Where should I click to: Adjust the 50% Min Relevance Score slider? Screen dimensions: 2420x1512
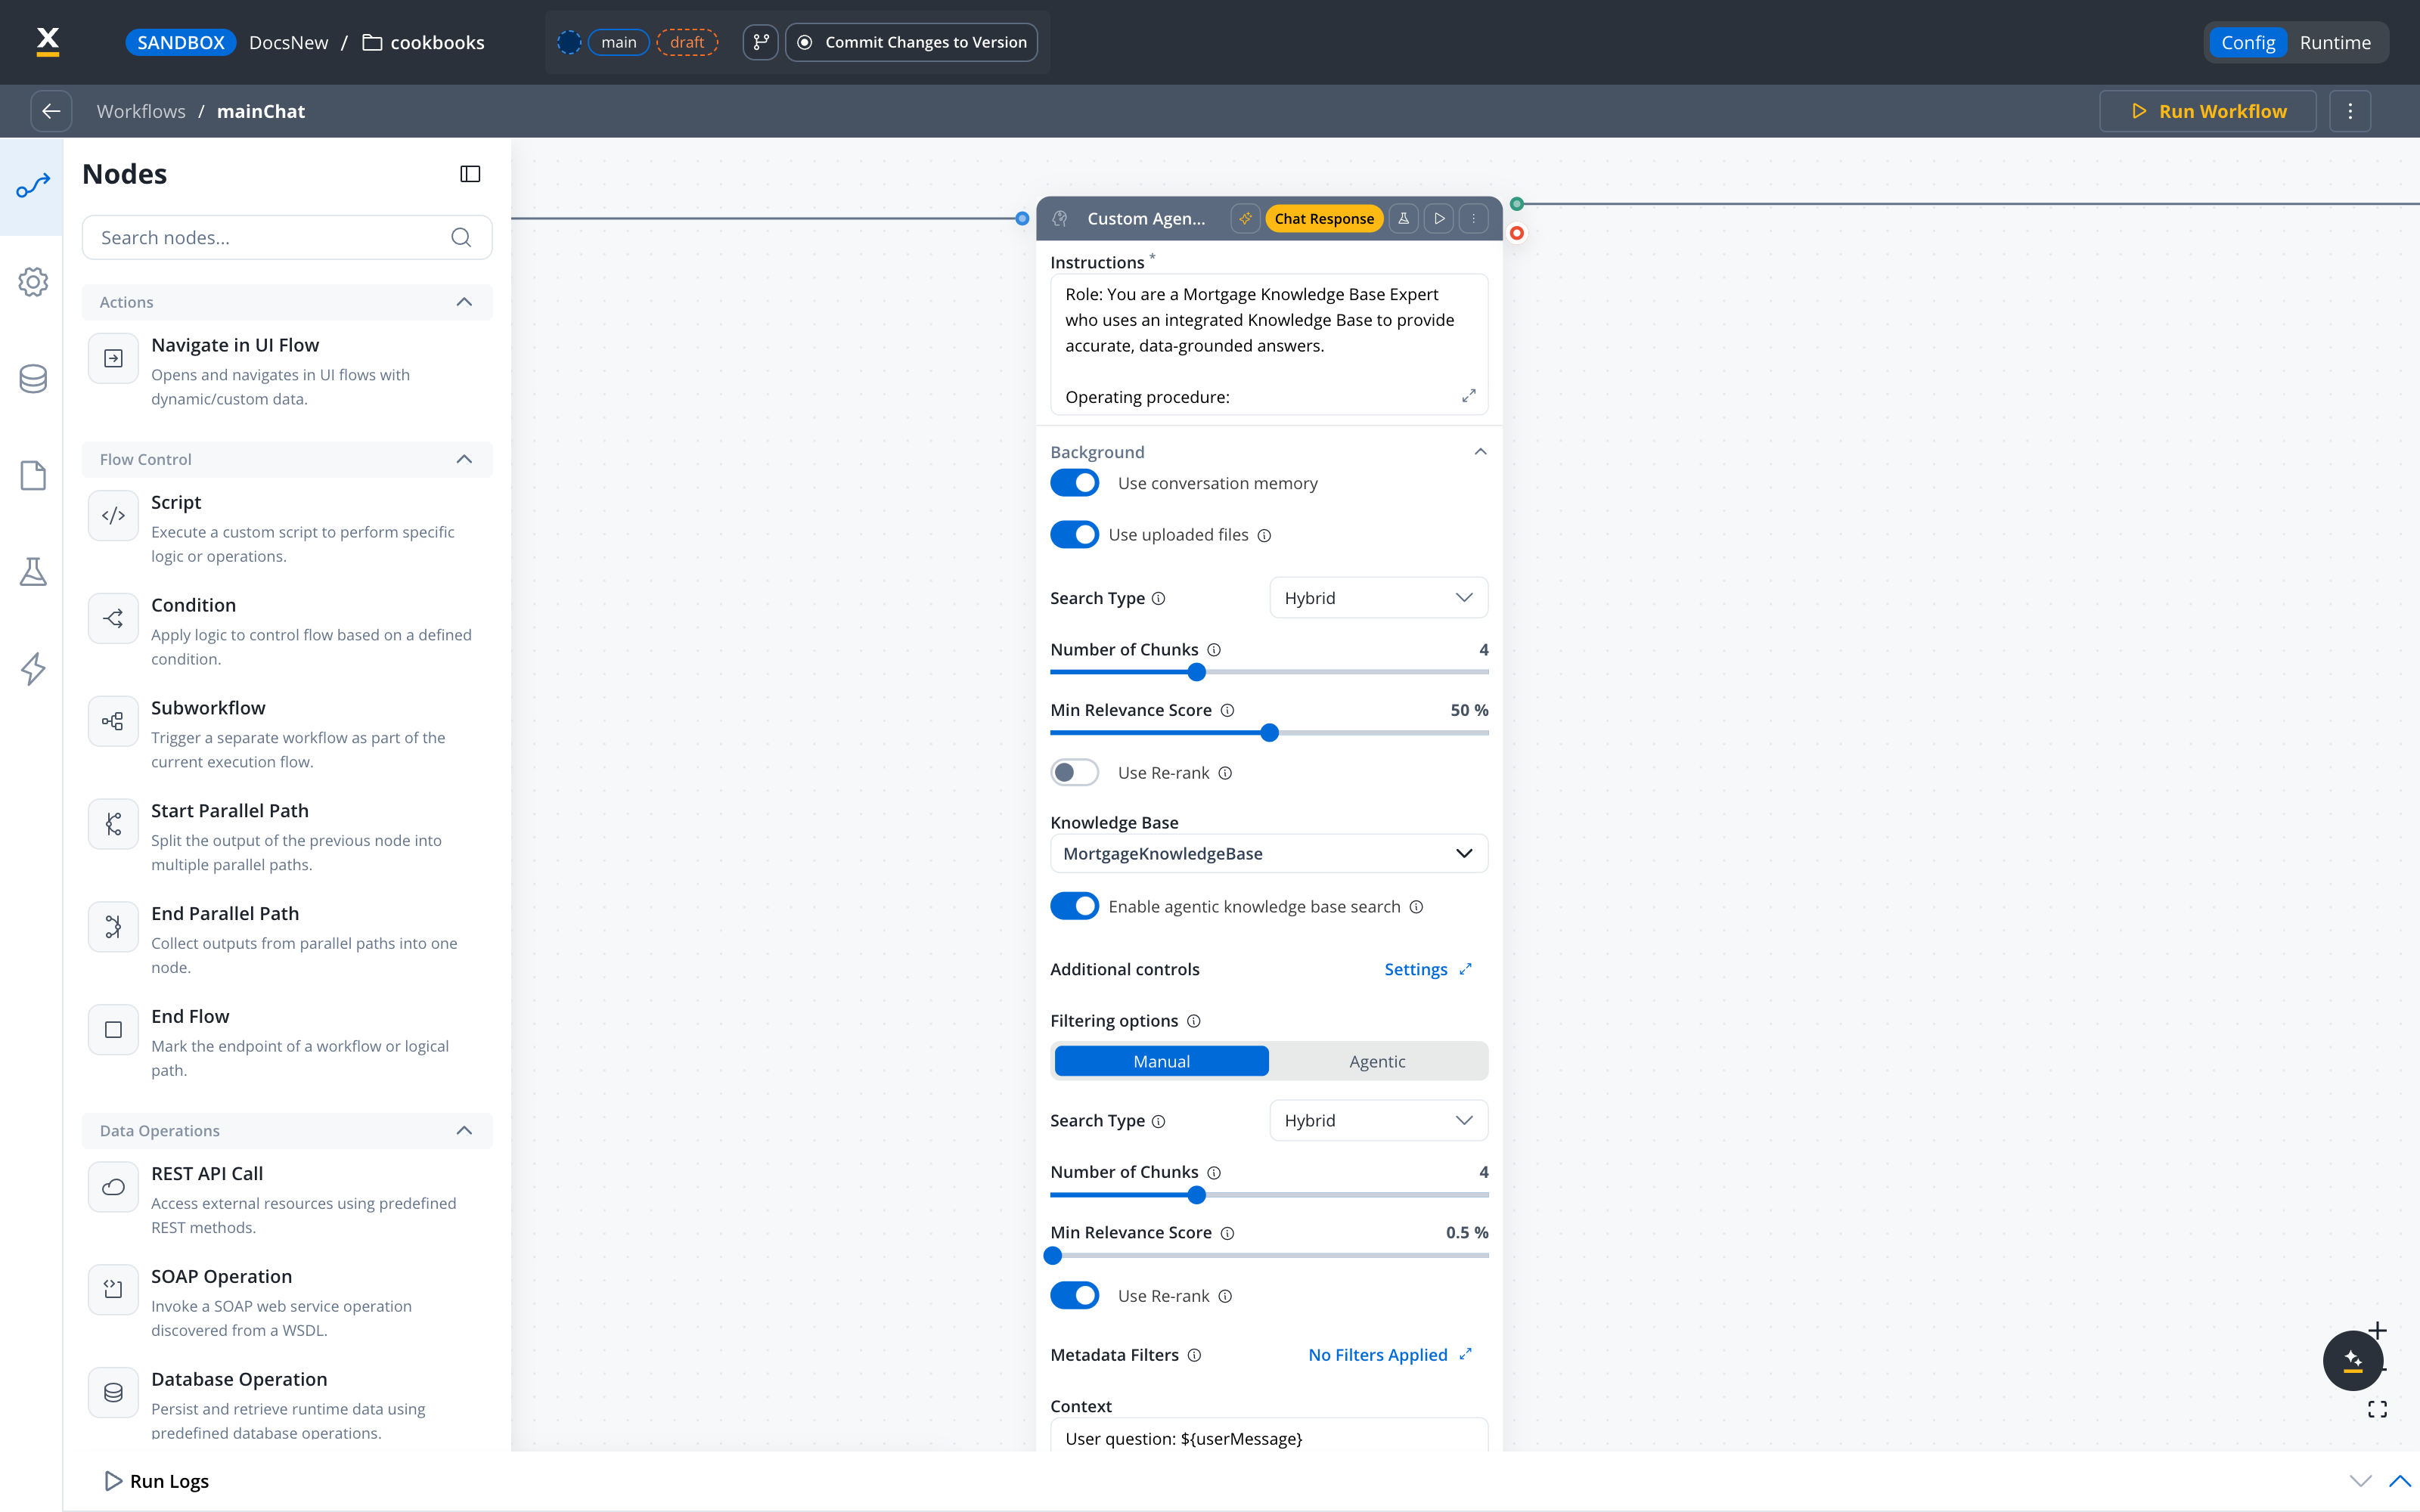(x=1269, y=733)
